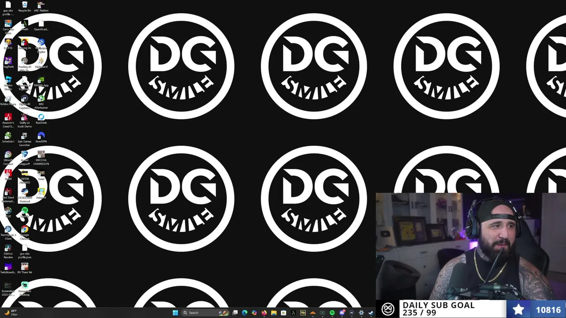Click the taskbar Search box

[x=206, y=313]
